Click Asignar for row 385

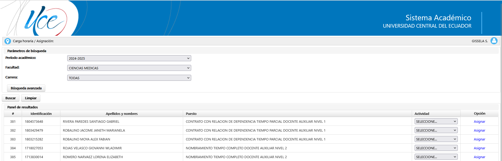point(479,157)
